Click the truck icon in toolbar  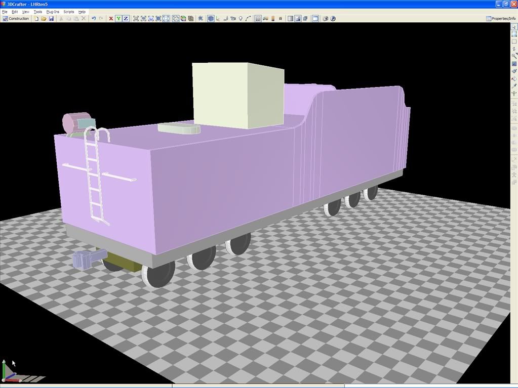point(266,19)
